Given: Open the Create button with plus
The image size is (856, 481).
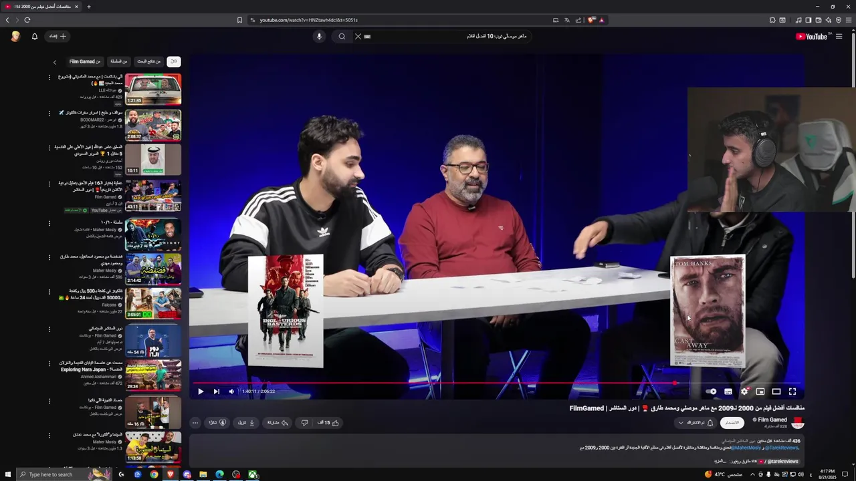Looking at the screenshot, I should point(58,36).
